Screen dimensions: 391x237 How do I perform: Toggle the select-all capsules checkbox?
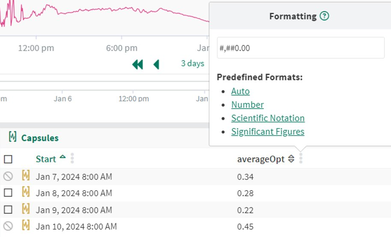(8, 159)
